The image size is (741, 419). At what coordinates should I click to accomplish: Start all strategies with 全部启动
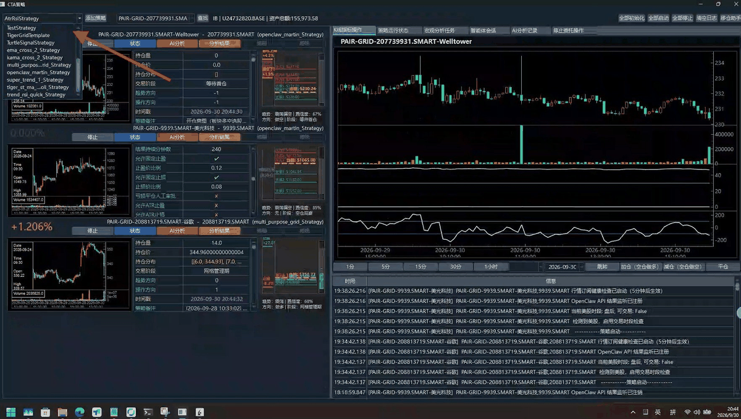658,19
